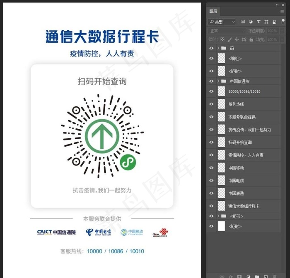Collapse the panel with the double-arrow icon
290x278 pixels.
click(277, 5)
